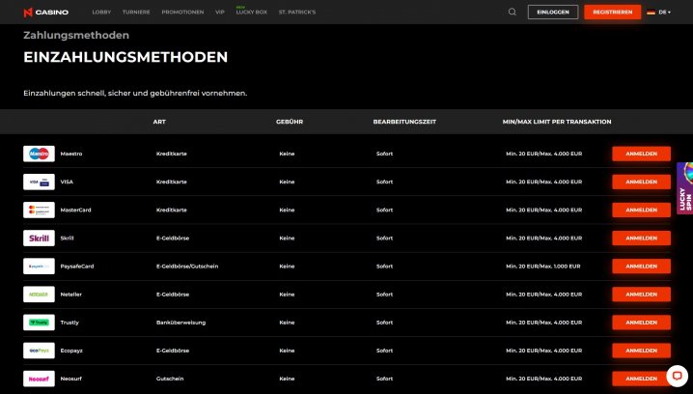Go to the Promotionen menu item
This screenshot has width=693, height=394.
pyautogui.click(x=182, y=13)
